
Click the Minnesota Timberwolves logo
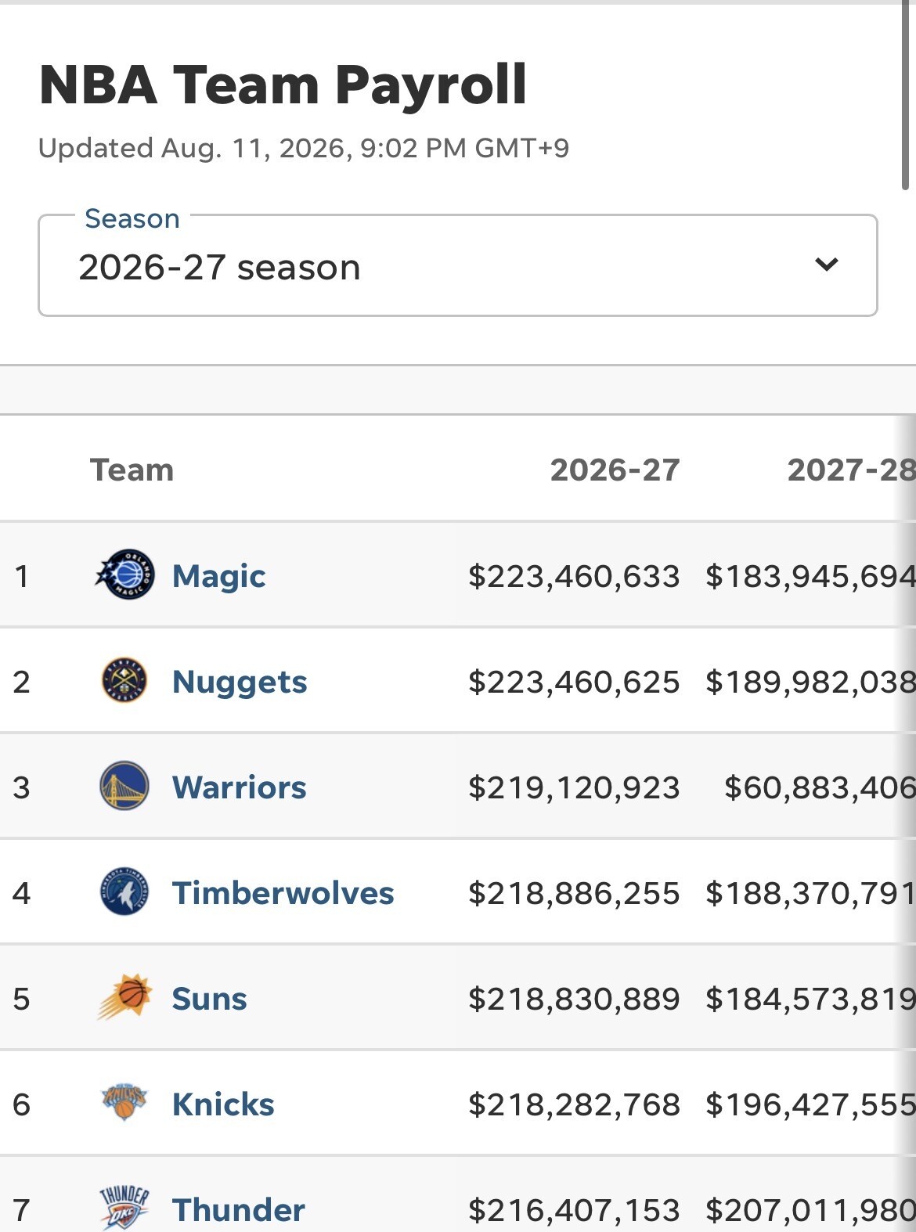(124, 892)
